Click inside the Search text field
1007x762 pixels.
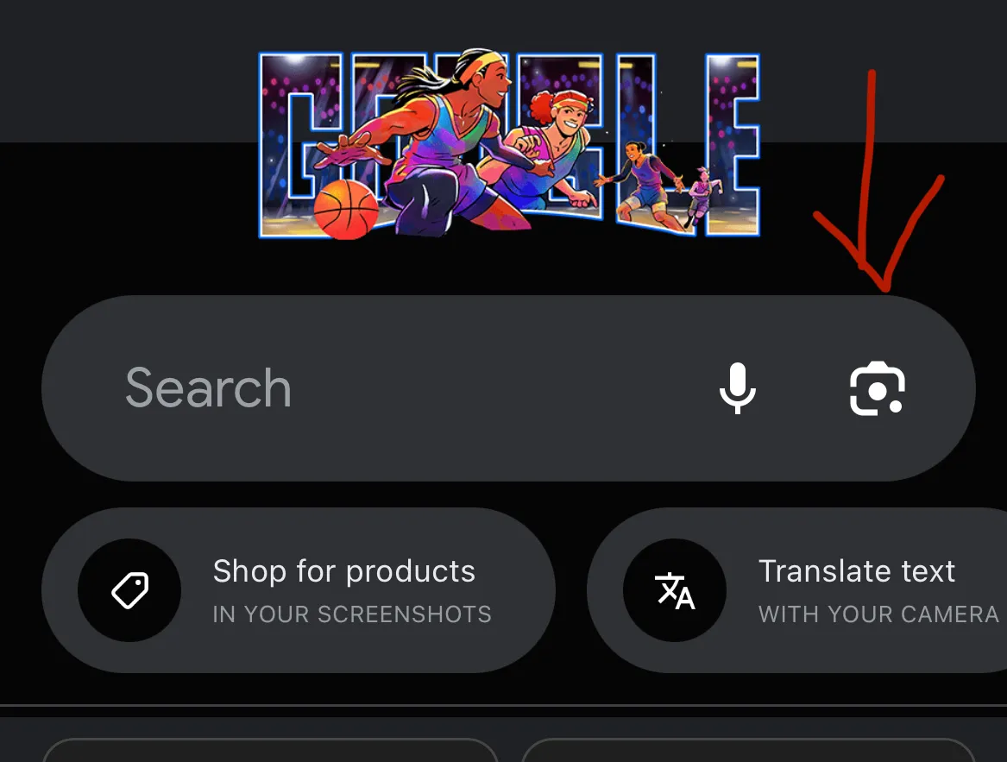508,388
